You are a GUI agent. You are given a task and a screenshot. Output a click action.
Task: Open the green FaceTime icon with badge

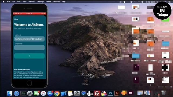[37, 93]
